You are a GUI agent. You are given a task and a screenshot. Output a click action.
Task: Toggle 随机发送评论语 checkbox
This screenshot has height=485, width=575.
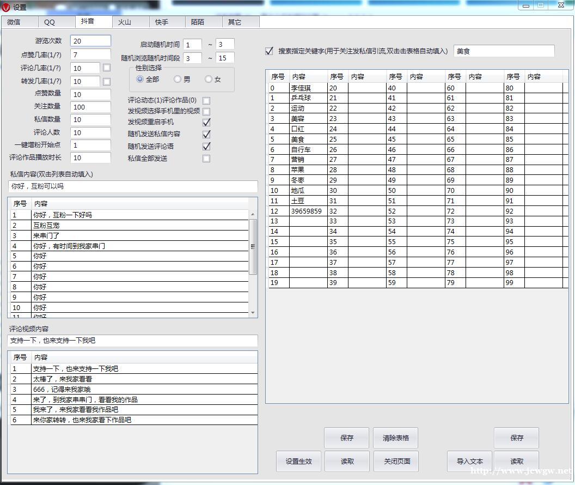click(206, 146)
